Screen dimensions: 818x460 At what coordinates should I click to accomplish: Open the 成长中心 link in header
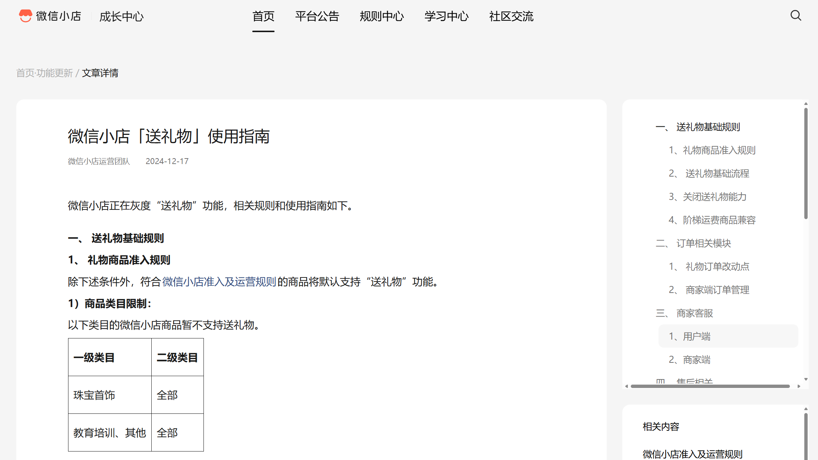(121, 16)
